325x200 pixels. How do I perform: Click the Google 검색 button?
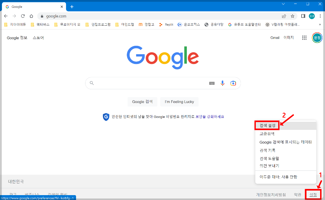142,102
